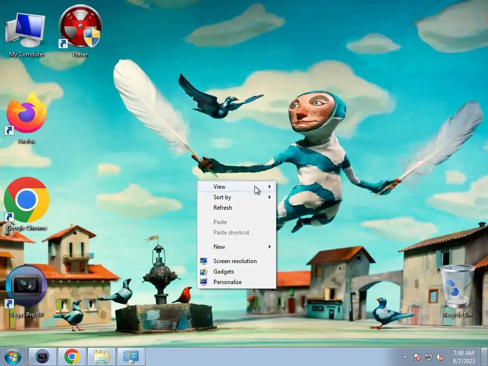Launch Chrome from the taskbar

[x=71, y=356]
